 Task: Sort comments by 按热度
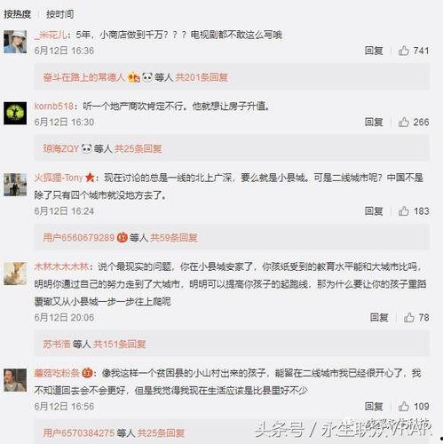[18, 14]
